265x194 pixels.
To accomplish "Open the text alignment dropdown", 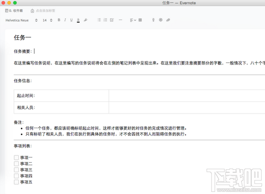I will click(133, 20).
